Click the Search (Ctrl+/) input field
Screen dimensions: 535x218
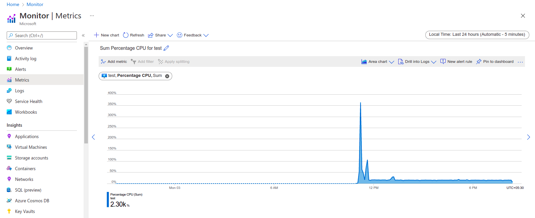click(42, 35)
